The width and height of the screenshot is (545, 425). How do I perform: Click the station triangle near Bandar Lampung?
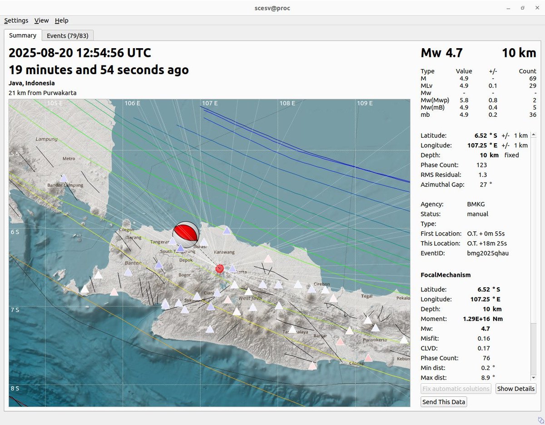tap(64, 178)
